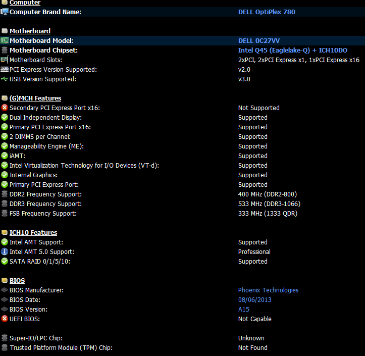Image resolution: width=365 pixels, height=356 pixels.
Task: Click the 533 MHz (DDR3-1066) value
Action: (x=269, y=204)
